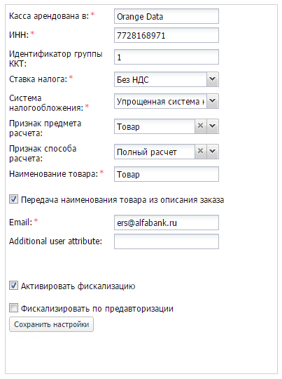
Task: Open the Признак предмета расчета dropdown arrow
Action: pyautogui.click(x=212, y=126)
